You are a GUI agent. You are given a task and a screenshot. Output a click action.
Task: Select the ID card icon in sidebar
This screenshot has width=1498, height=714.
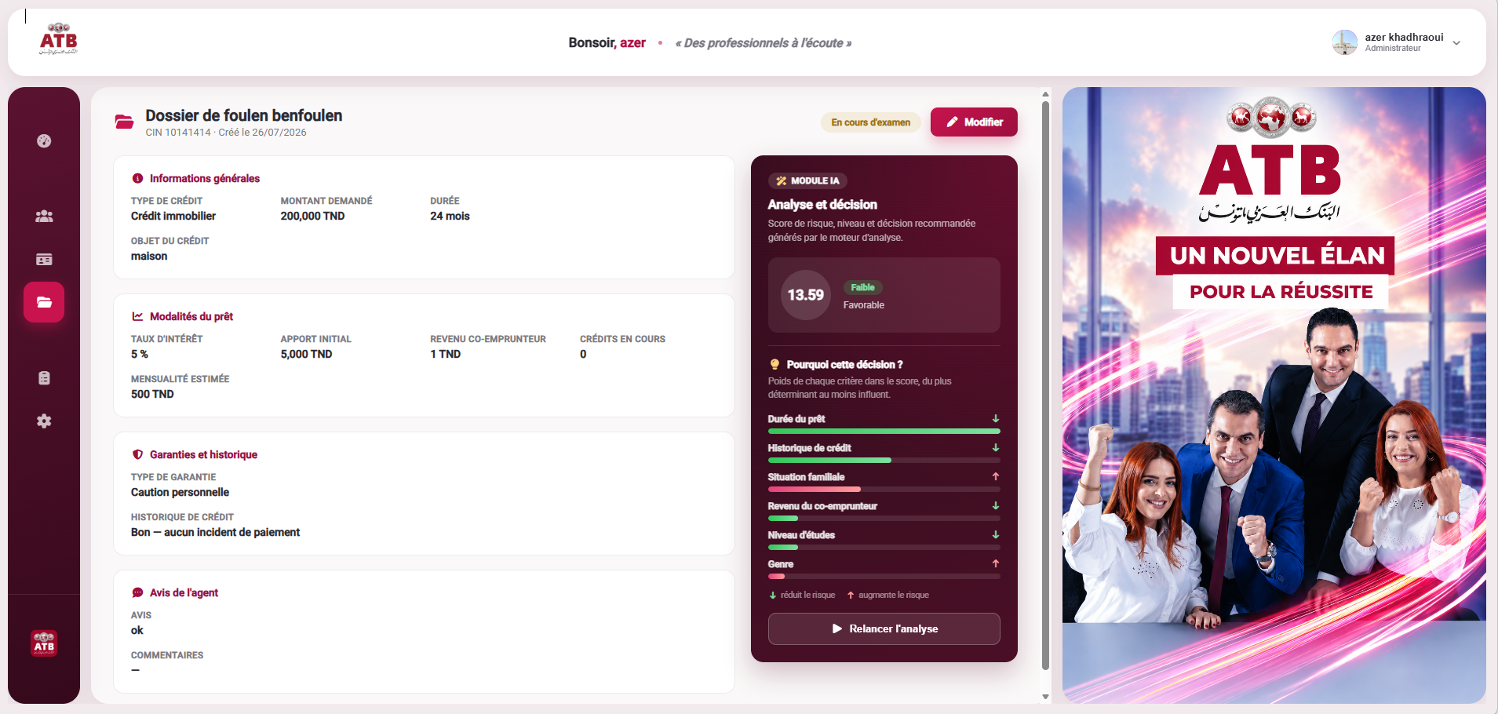44,259
